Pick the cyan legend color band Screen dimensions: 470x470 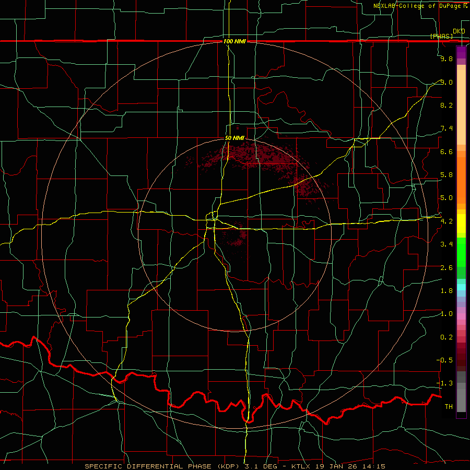461,287
